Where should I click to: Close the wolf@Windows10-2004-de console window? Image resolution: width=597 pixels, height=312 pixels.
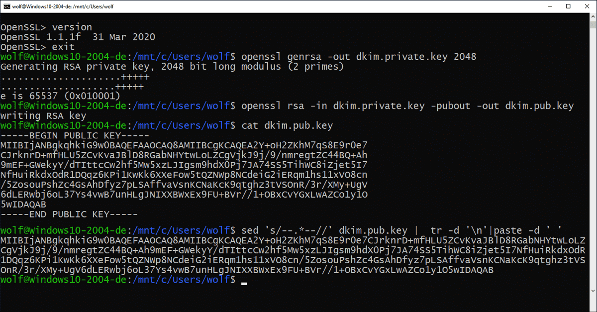(588, 6)
